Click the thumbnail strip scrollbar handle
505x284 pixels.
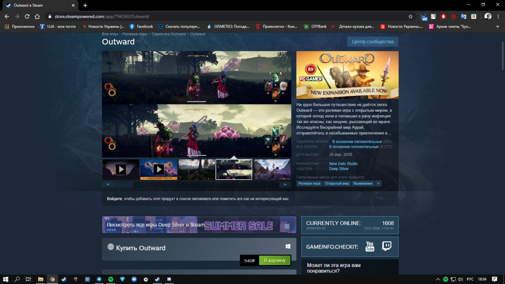(123, 184)
